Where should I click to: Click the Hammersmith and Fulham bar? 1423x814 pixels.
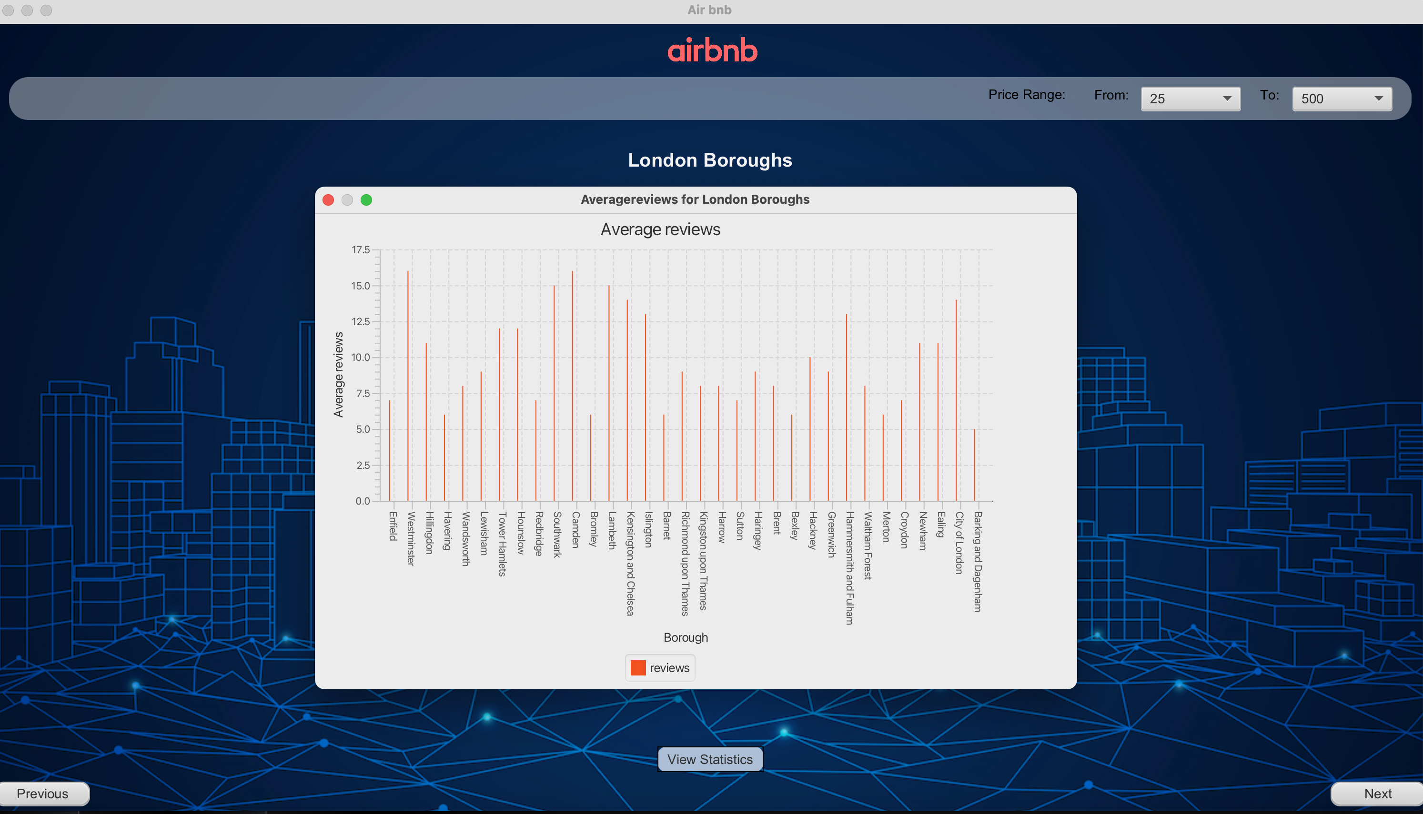pos(846,407)
